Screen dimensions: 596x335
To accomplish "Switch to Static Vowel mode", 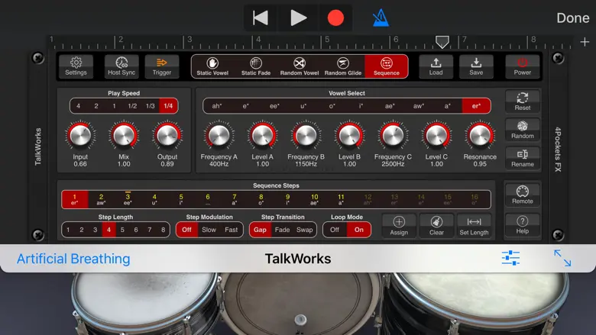I will coord(213,66).
